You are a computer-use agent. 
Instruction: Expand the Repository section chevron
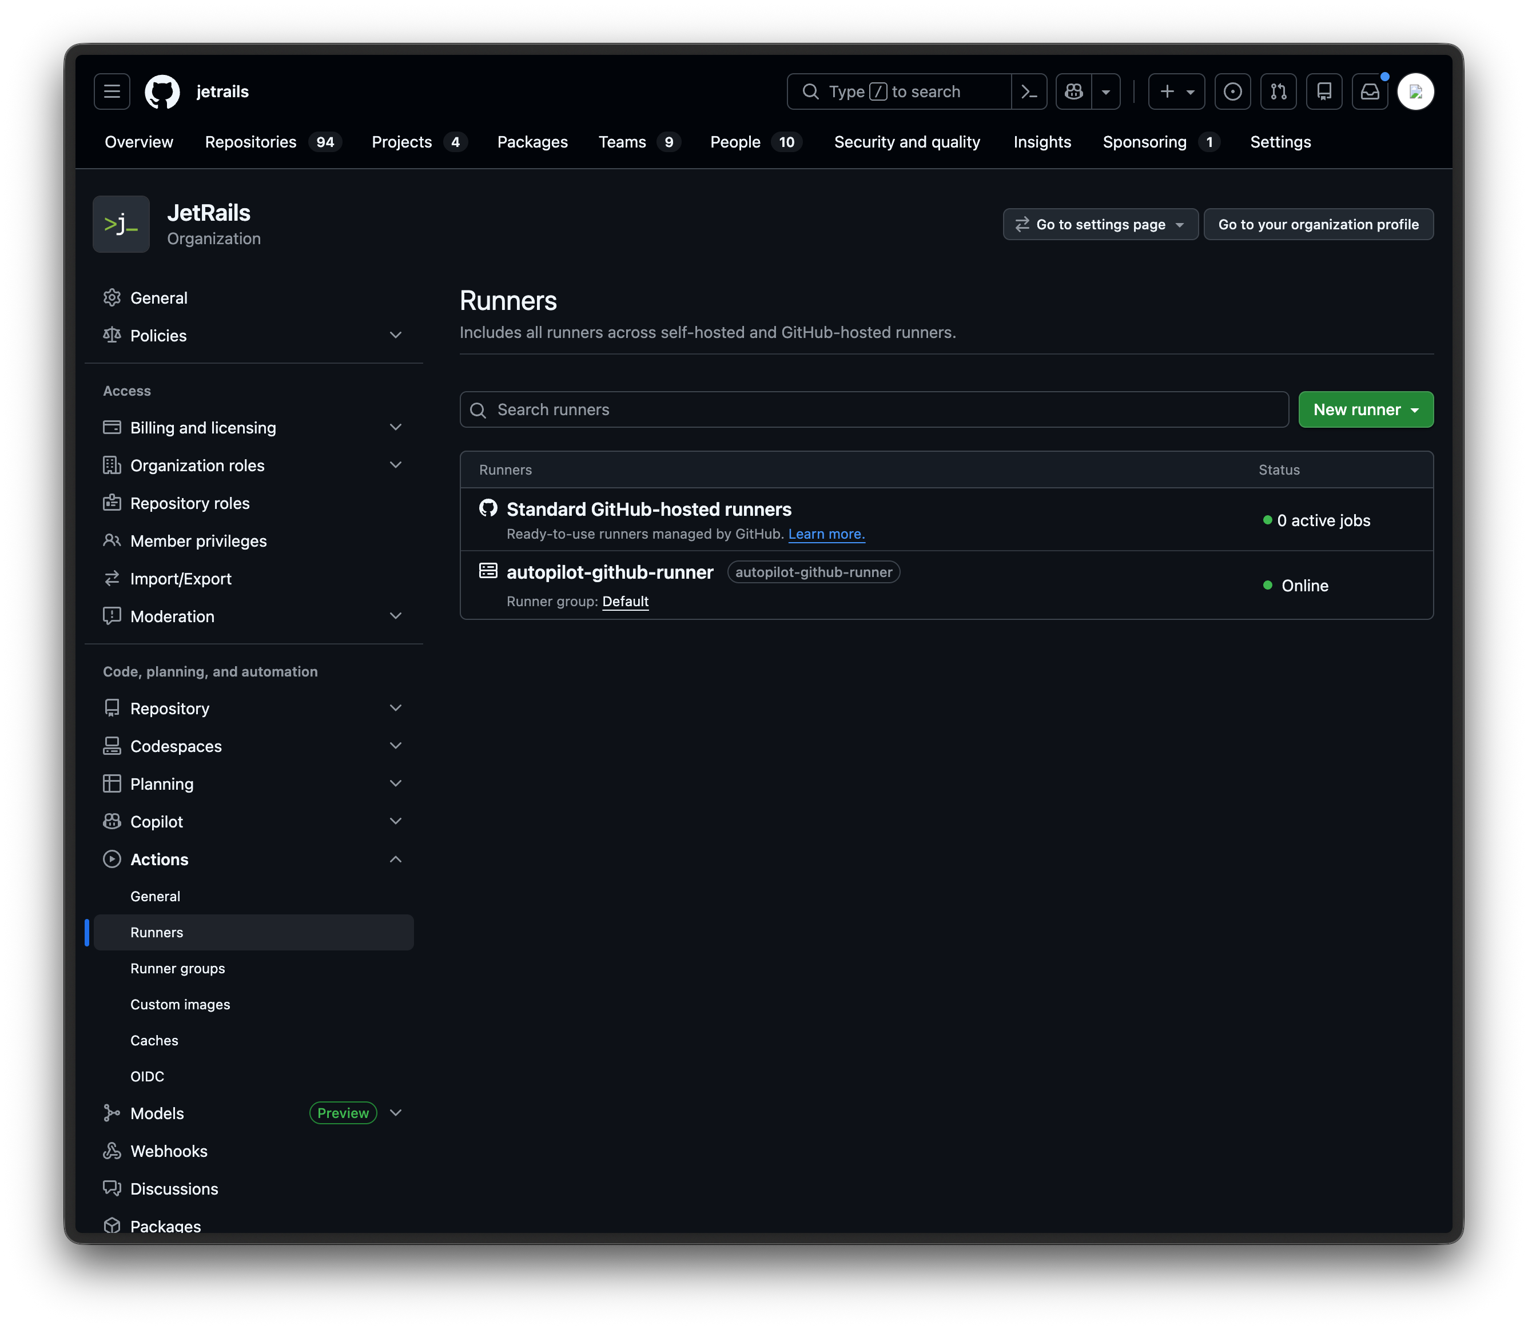(395, 709)
